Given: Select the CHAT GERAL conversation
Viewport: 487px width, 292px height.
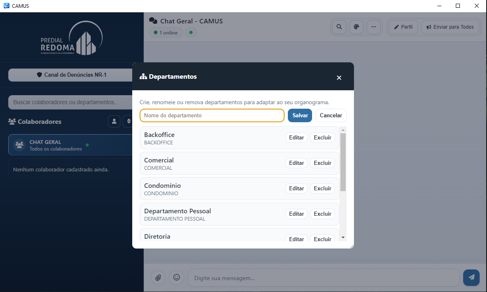Looking at the screenshot, I should tap(71, 145).
